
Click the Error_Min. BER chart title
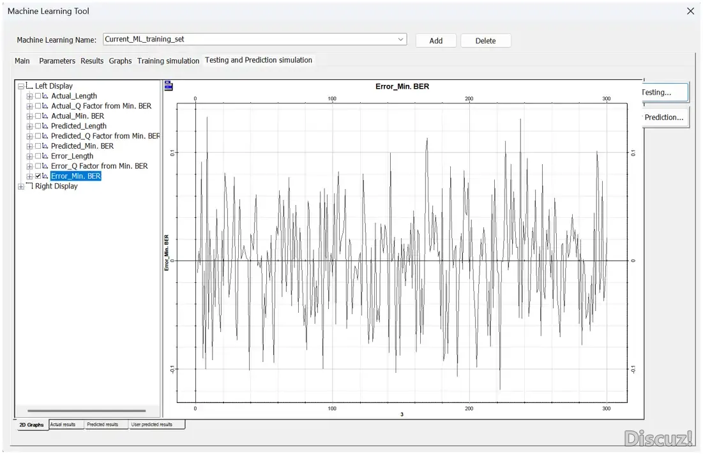[402, 86]
